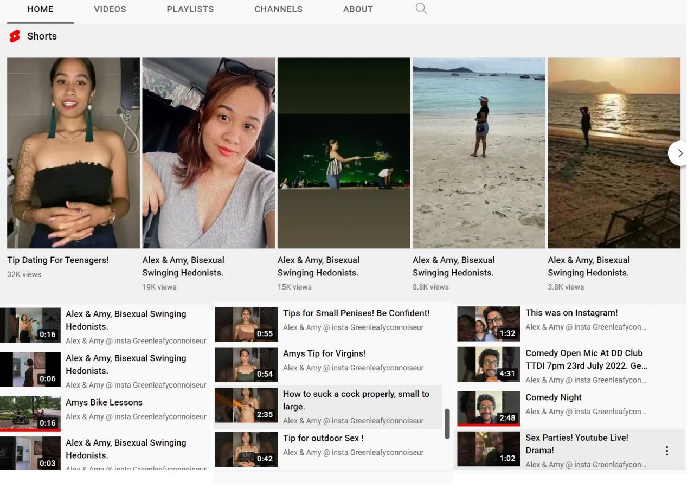Viewport: 694px width, 495px height.
Task: Open the 4:31 Comedy Open Mic thumbnail
Action: click(489, 364)
